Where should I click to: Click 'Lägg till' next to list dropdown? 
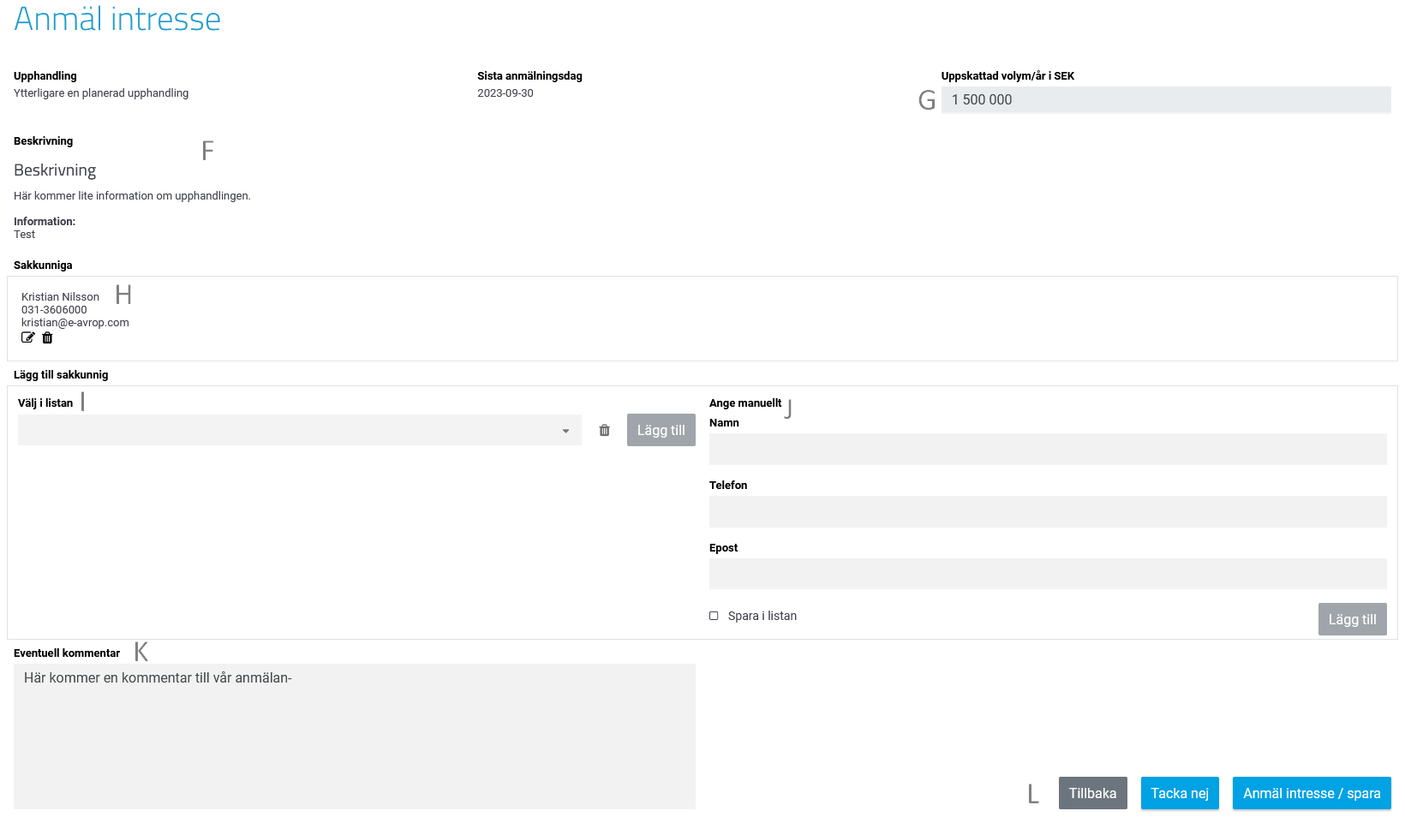pos(661,430)
